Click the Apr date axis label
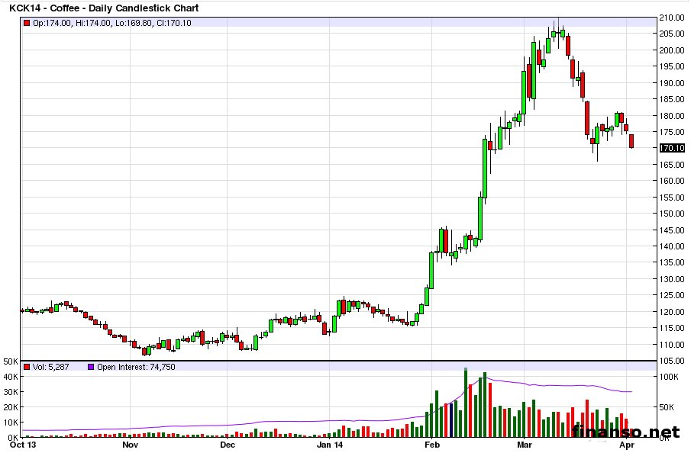Image resolution: width=691 pixels, height=453 pixels. click(x=626, y=444)
